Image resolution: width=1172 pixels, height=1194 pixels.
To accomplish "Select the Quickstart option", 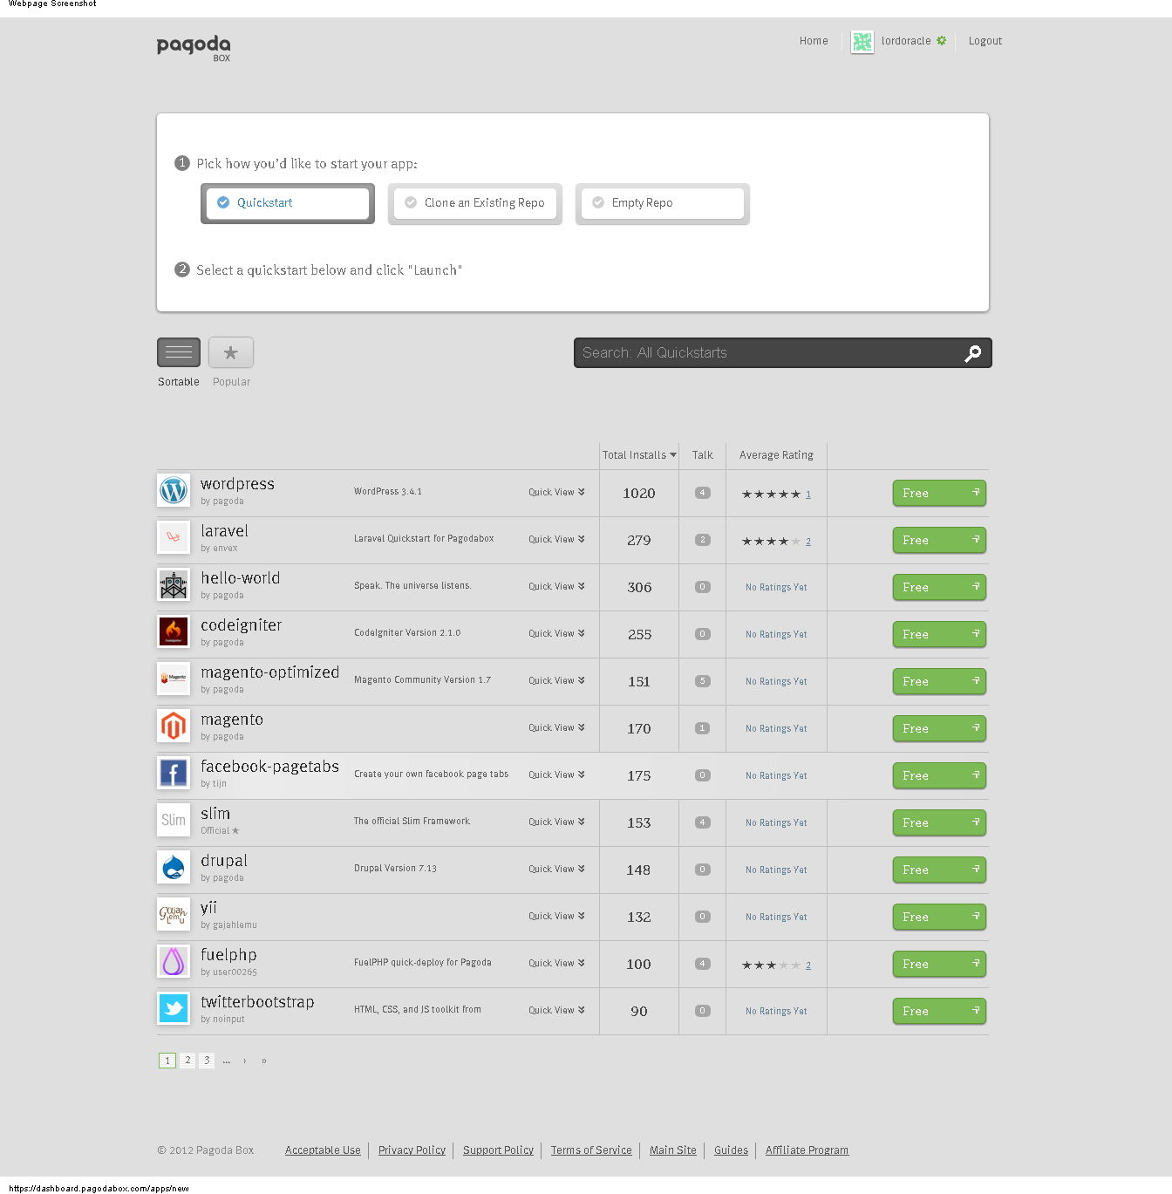I will pos(288,203).
